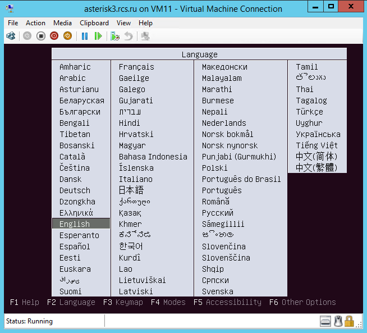
Task: Select Khmer language
Action: [130, 224]
